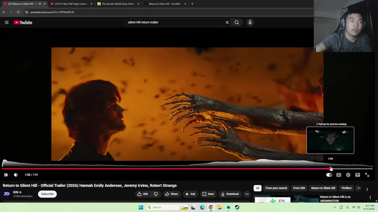This screenshot has width=378, height=212.
Task: Open Chrome from the taskbar
Action: coord(211,207)
